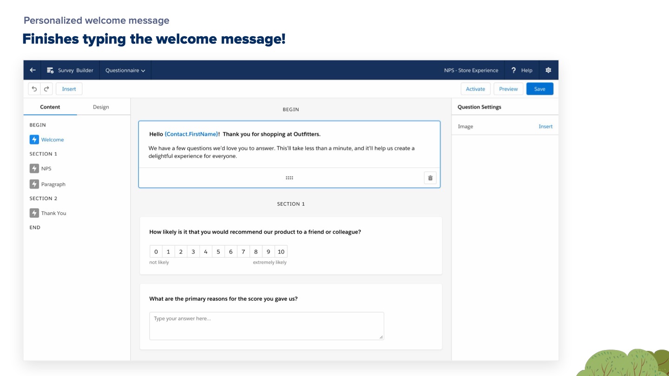Viewport: 669px width, 376px height.
Task: Click the 'primary reasons for the score' question
Action: click(x=223, y=299)
